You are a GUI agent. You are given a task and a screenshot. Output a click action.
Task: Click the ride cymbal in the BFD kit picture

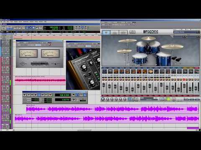pos(173,46)
